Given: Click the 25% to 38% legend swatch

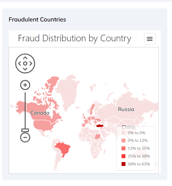Looking at the screenshot, I should pyautogui.click(x=124, y=156).
